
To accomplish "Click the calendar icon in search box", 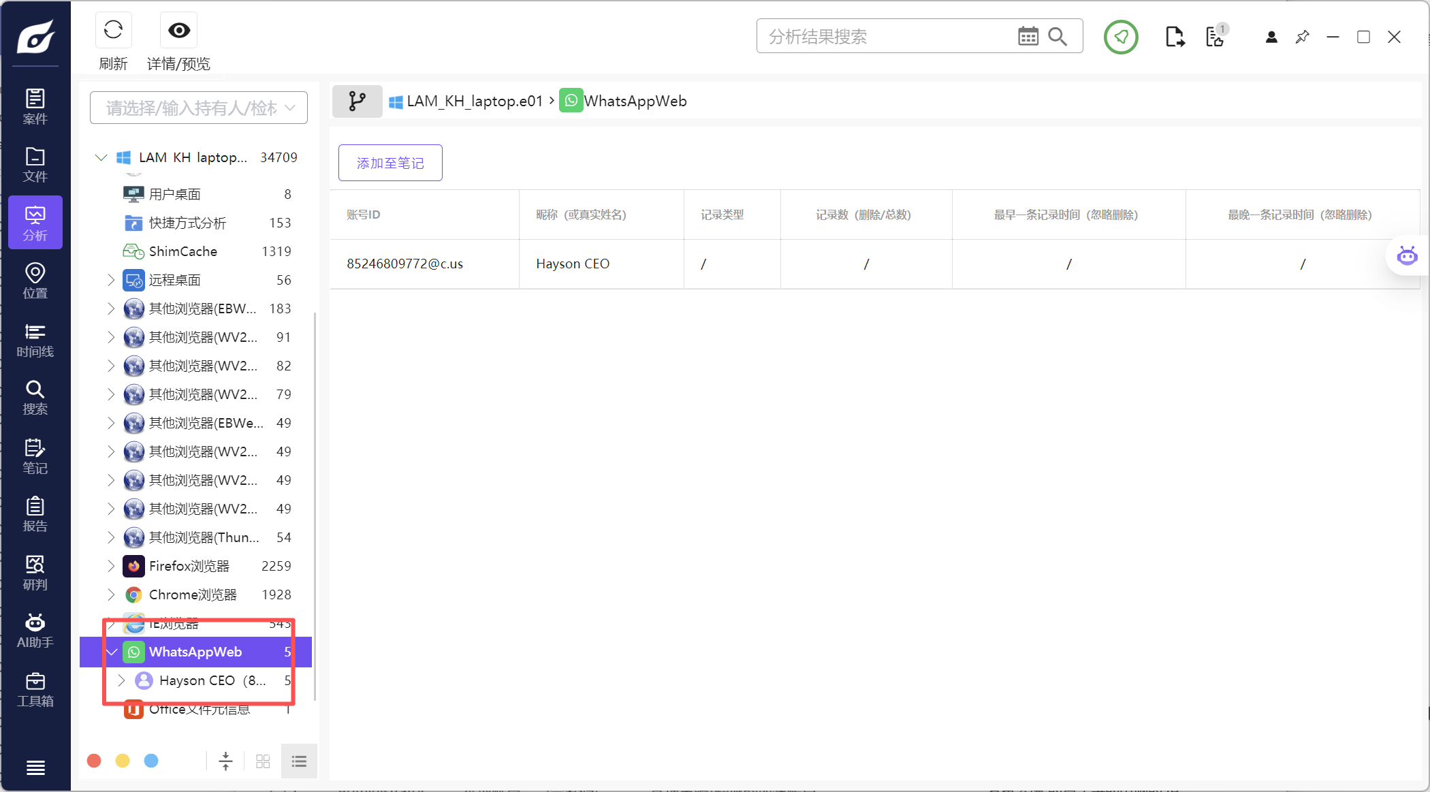I will point(1028,36).
